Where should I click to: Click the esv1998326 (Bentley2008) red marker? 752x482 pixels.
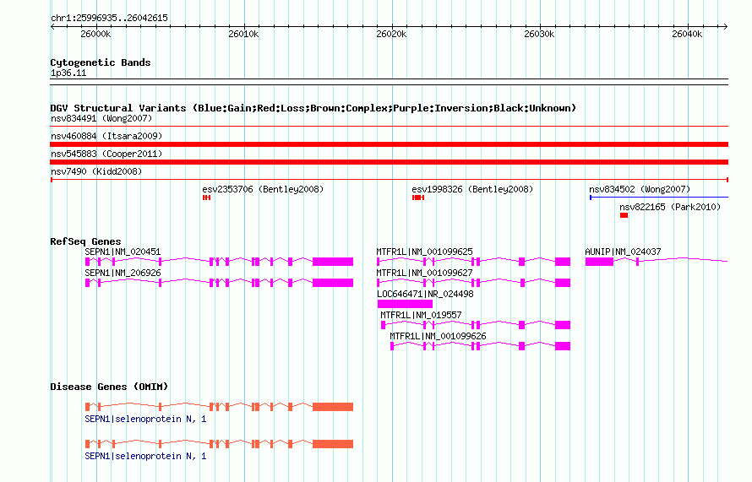pos(418,198)
